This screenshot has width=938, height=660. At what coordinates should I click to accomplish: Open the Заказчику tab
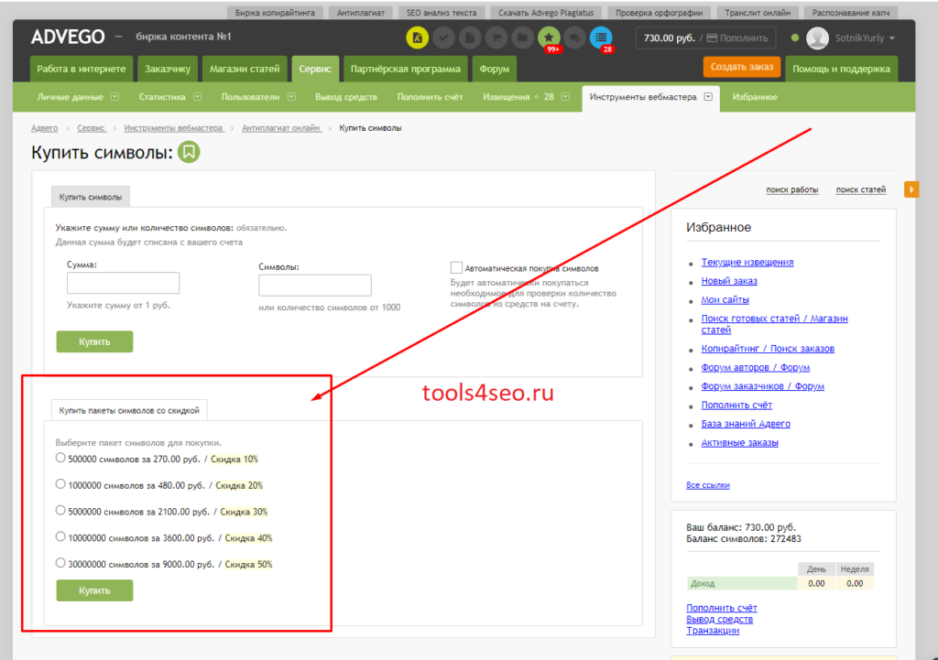click(168, 69)
